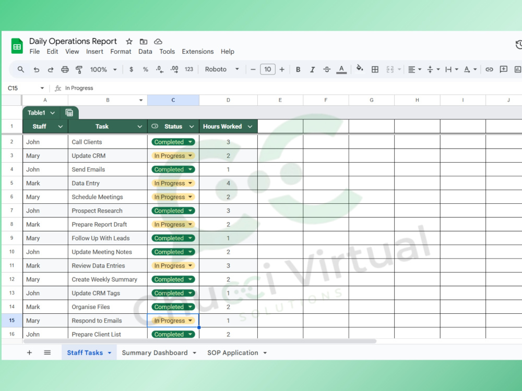This screenshot has width=522, height=391.
Task: Select the paint format roller
Action: pyautogui.click(x=79, y=69)
